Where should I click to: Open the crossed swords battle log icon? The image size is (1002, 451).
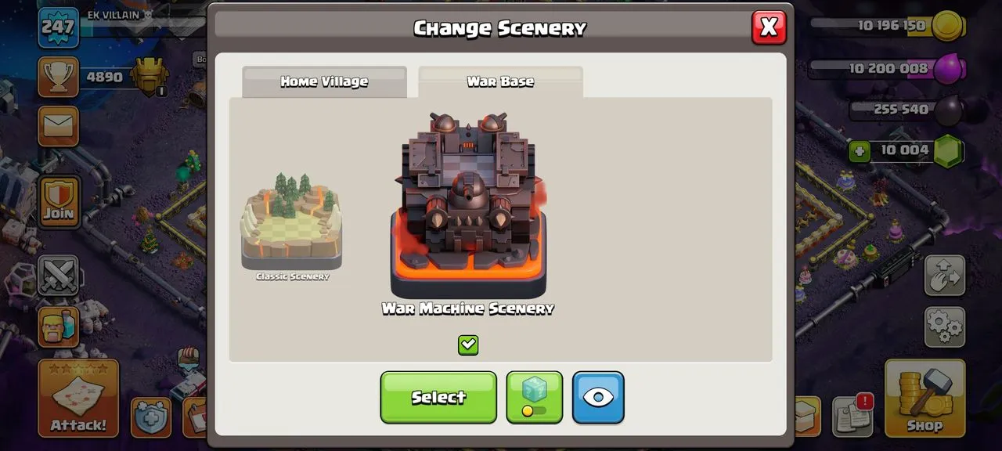pos(59,276)
